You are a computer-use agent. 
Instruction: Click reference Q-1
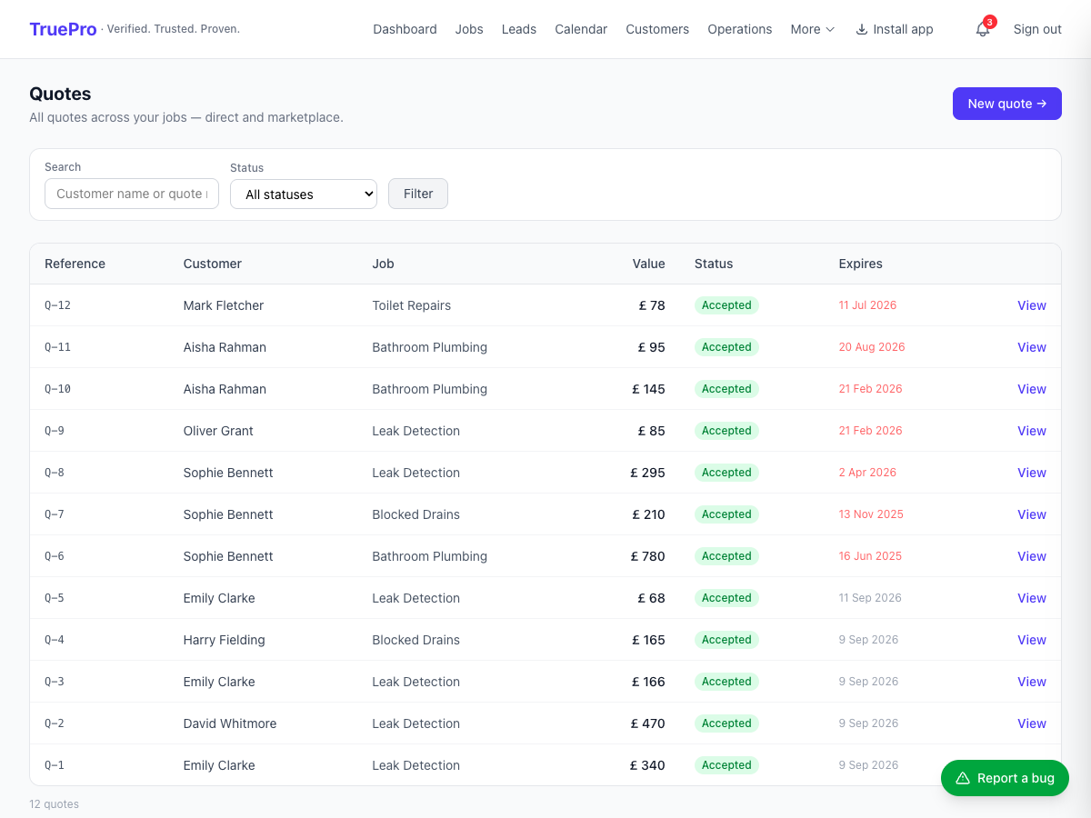coord(55,765)
